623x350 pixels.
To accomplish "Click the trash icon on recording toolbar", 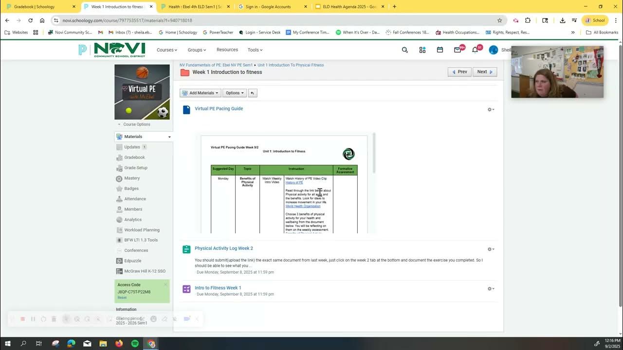I will (54, 319).
